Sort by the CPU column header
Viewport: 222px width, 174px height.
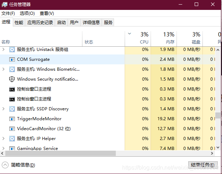coord(138,39)
